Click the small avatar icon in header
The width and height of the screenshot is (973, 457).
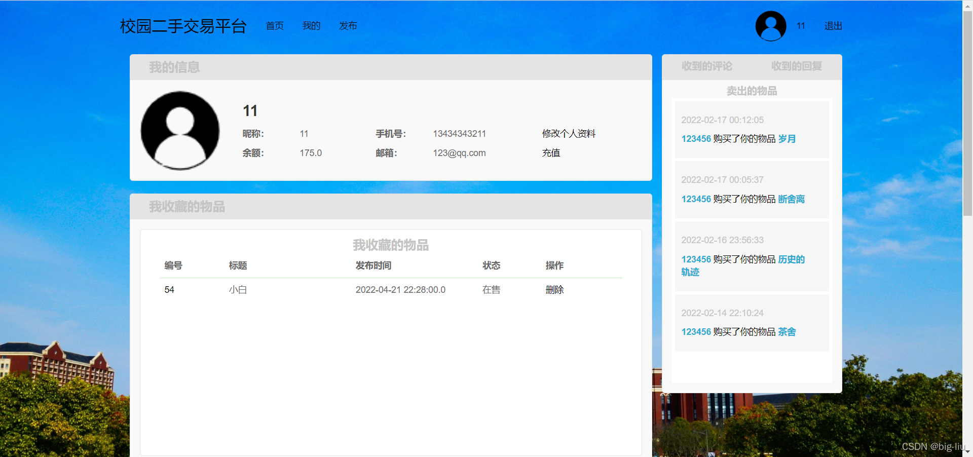770,26
